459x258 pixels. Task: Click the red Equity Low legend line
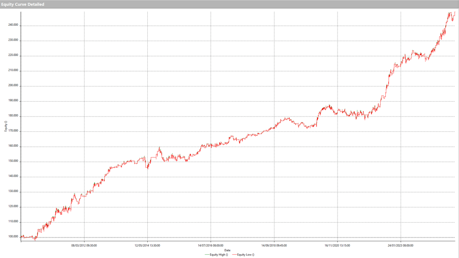234,255
